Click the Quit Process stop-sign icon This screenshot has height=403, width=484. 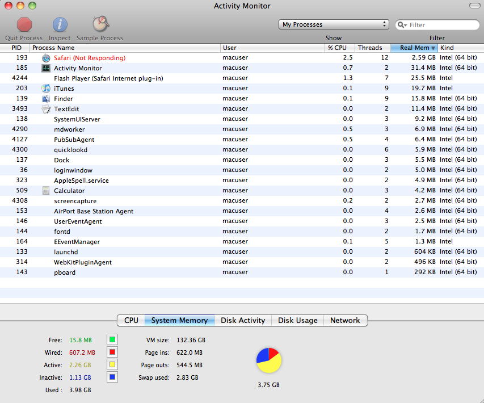point(24,25)
